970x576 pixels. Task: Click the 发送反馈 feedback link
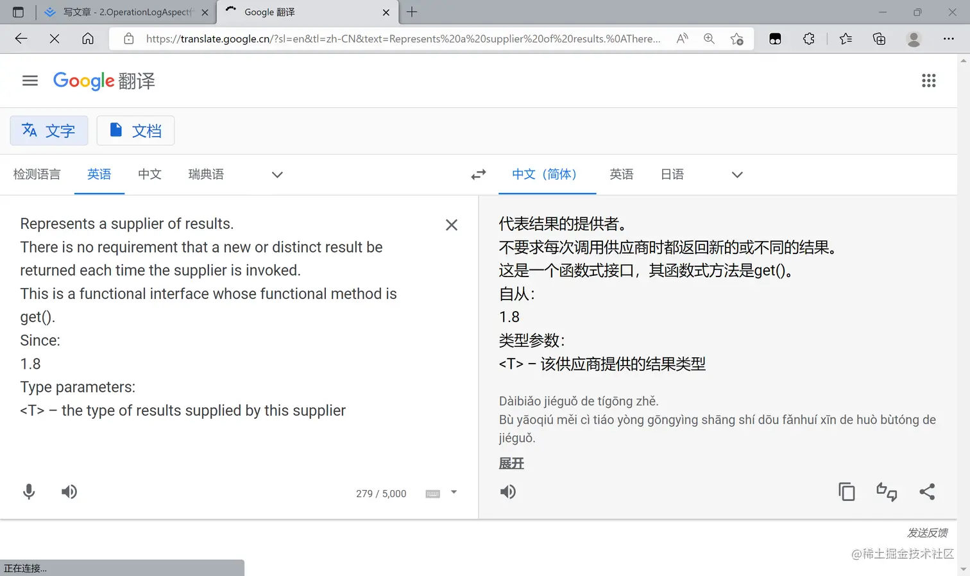(x=927, y=532)
